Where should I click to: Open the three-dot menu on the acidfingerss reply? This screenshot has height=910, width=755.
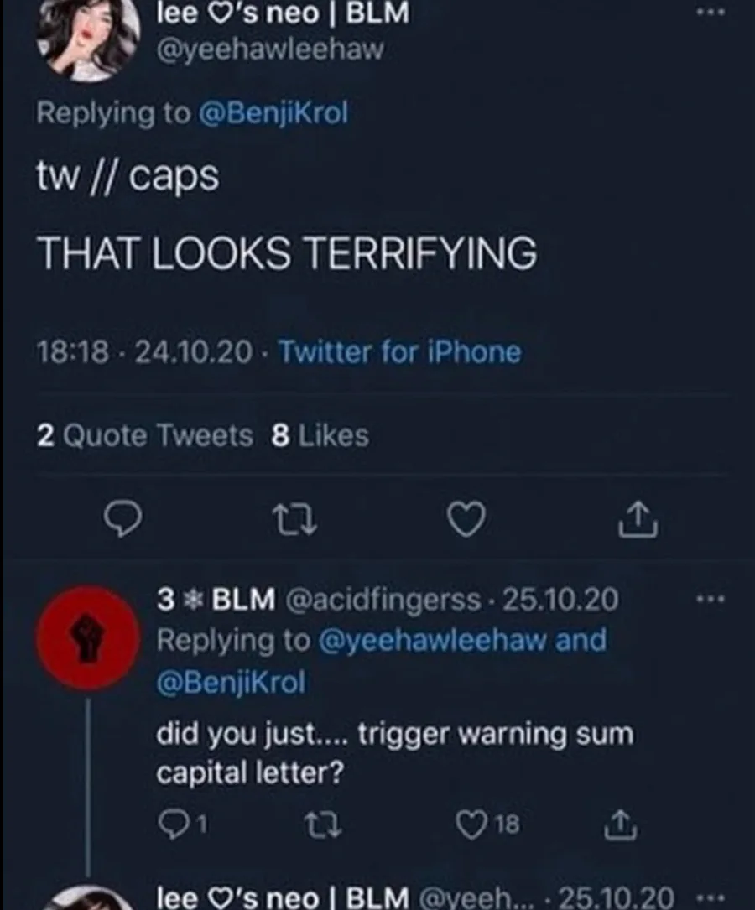coord(711,600)
